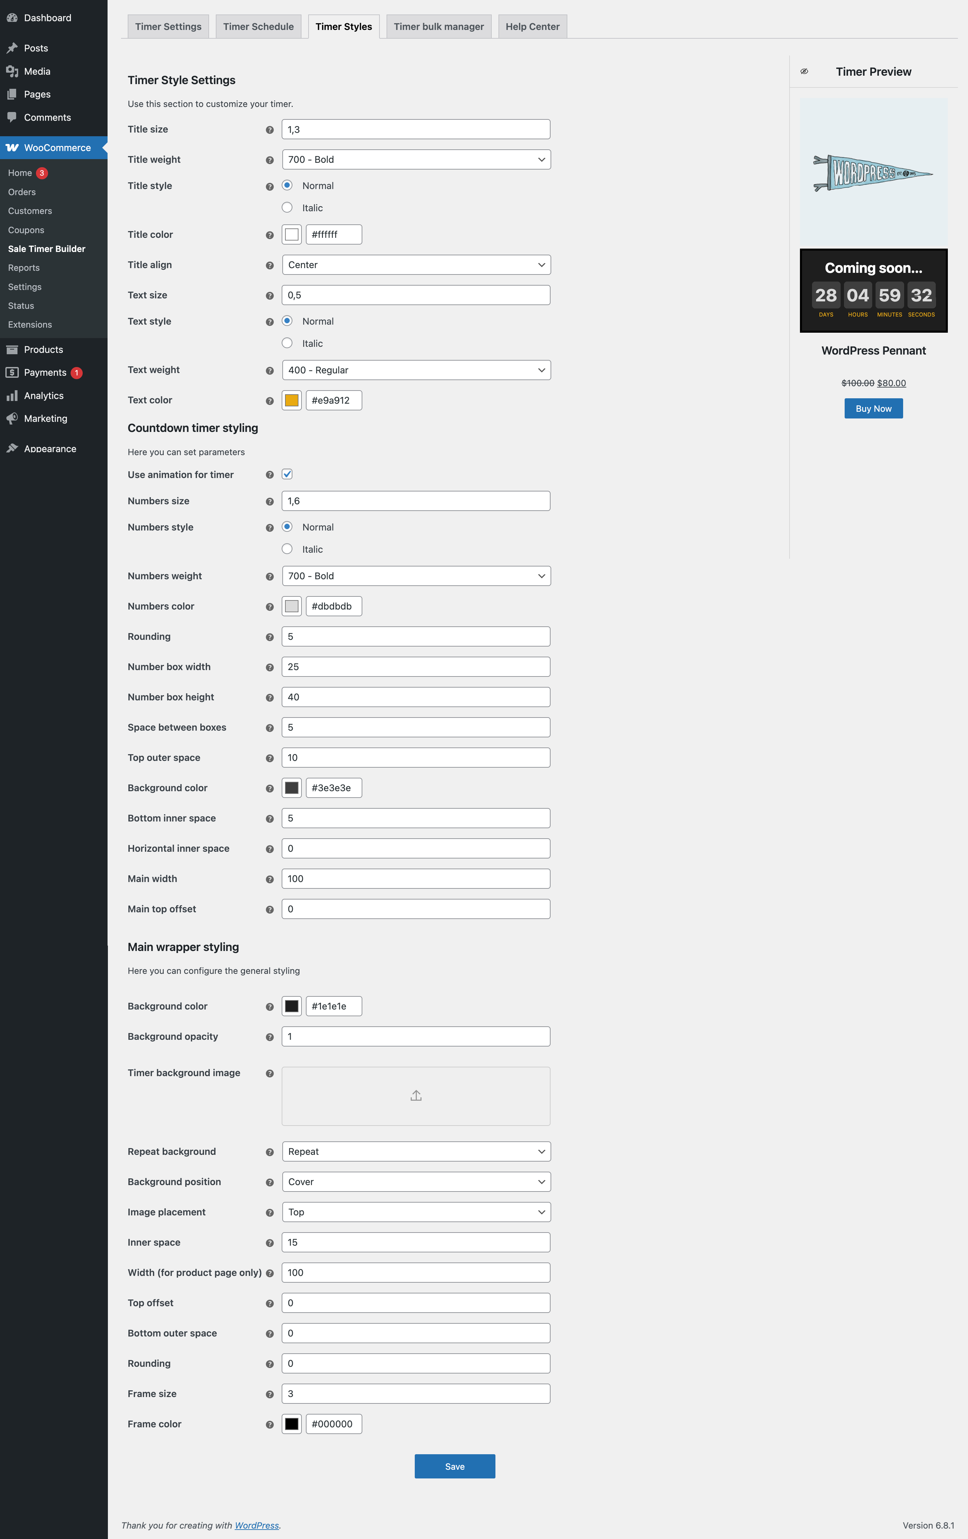
Task: Open the Help Center tab
Action: point(532,27)
